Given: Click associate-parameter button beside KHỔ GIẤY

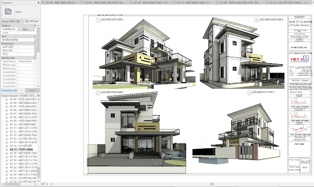Looking at the screenshot, I should coord(35,47).
